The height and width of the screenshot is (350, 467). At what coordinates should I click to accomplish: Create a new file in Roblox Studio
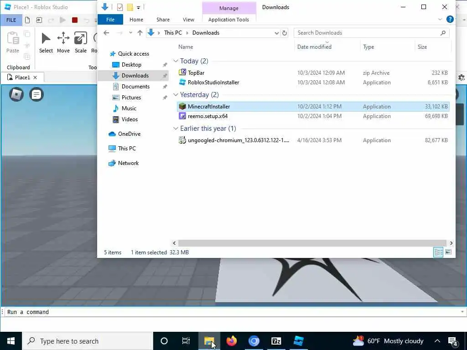point(27,20)
